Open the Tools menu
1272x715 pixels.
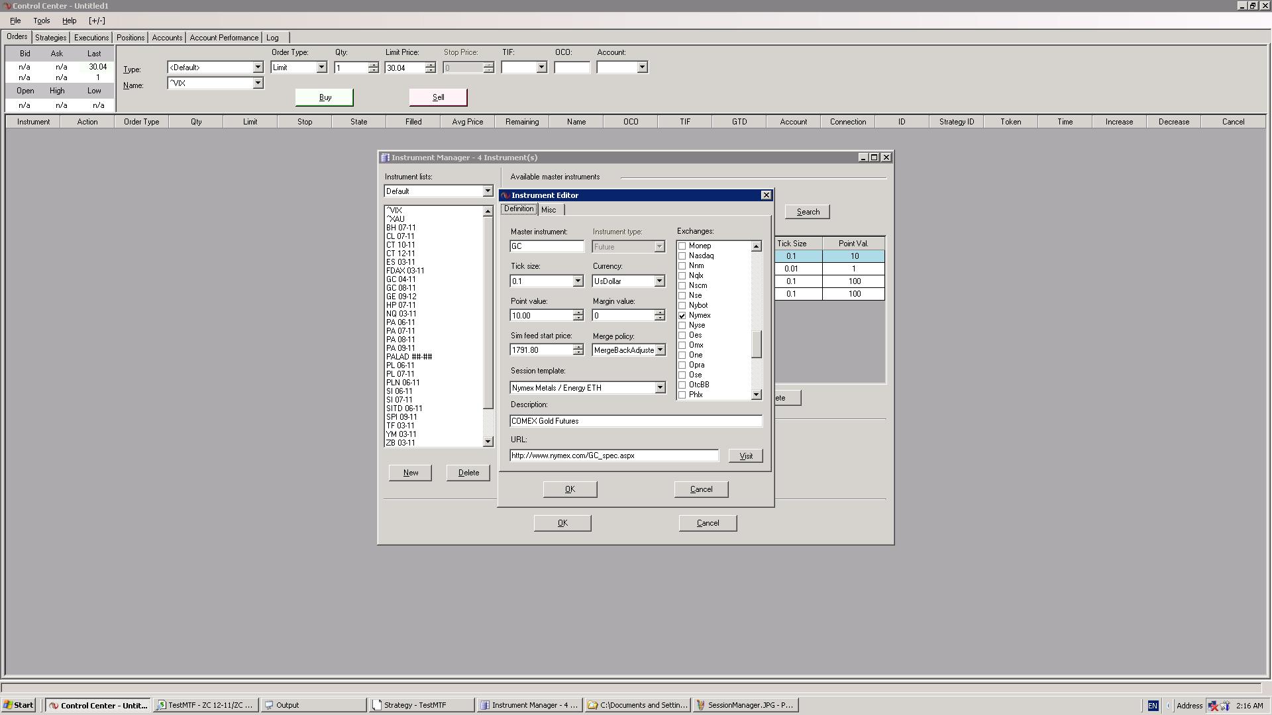[41, 21]
